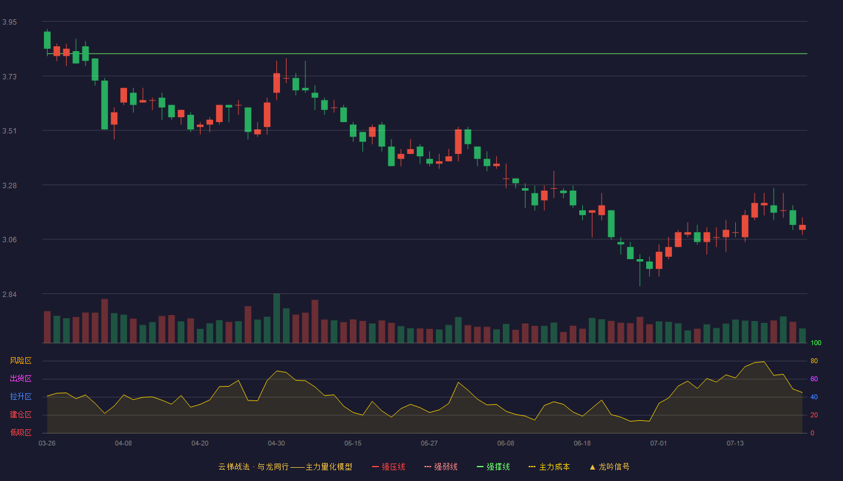Select the 出货区 zone label
Viewport: 843px width, 481px height.
pyautogui.click(x=20, y=379)
